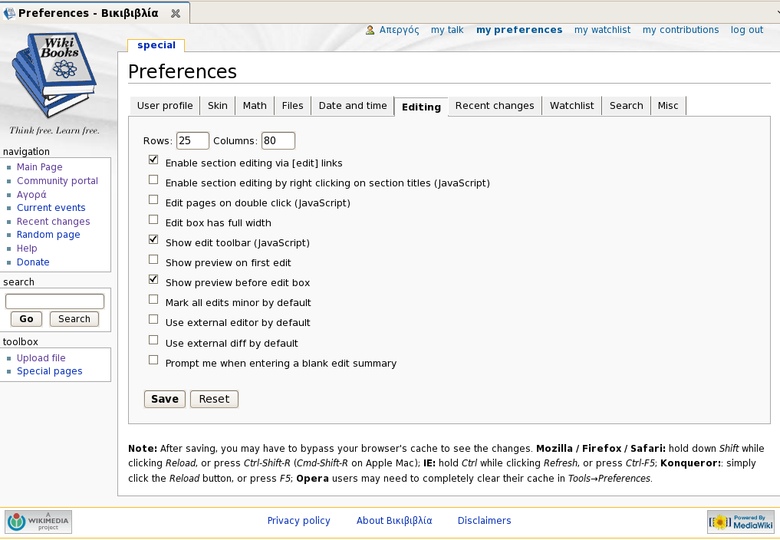Check Prompt me when entering blank summary

pyautogui.click(x=153, y=360)
